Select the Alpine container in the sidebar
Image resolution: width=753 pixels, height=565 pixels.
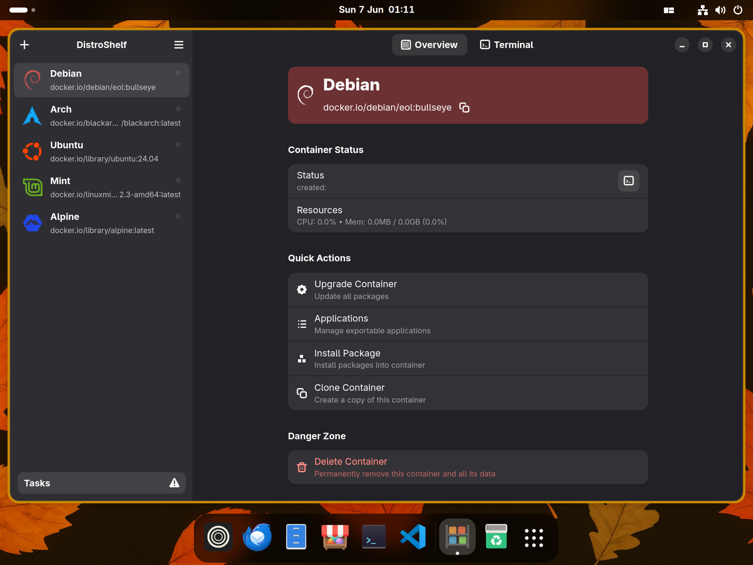pyautogui.click(x=102, y=223)
